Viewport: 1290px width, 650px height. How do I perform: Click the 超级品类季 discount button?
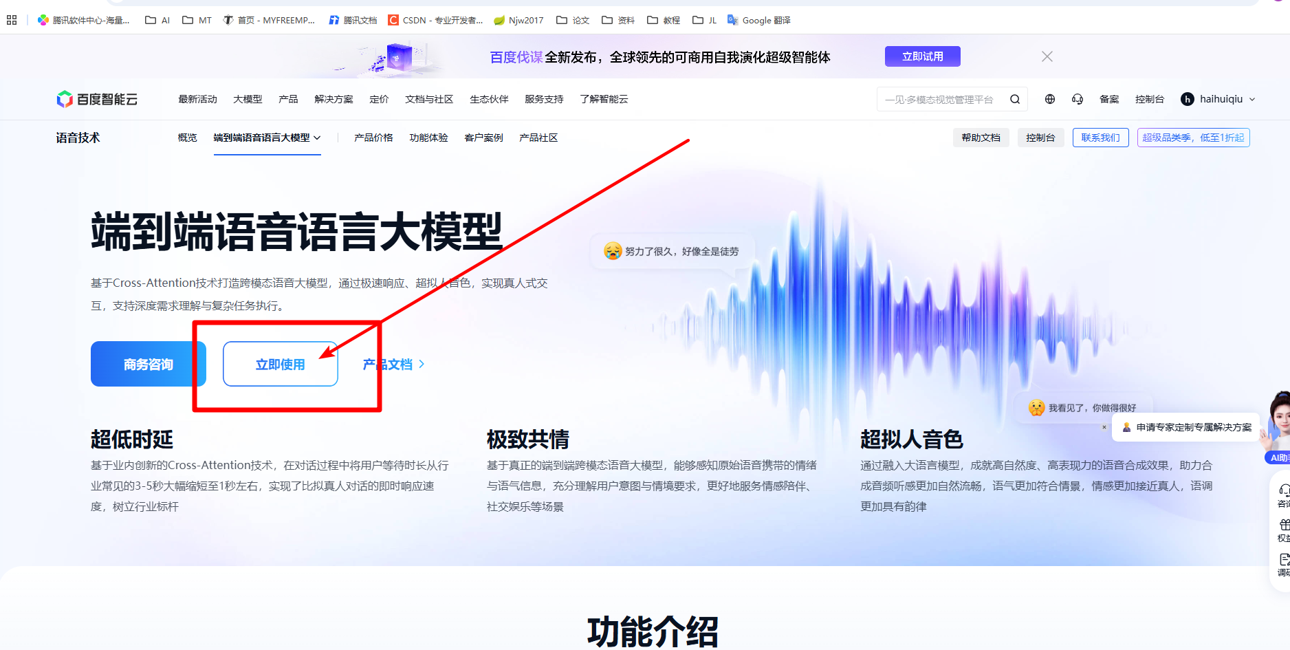1193,138
